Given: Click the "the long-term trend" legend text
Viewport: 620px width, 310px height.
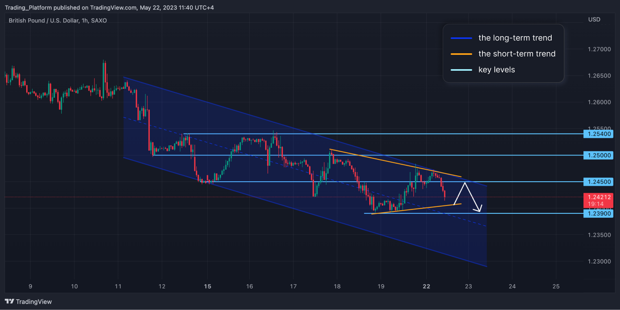Looking at the screenshot, I should click(515, 38).
